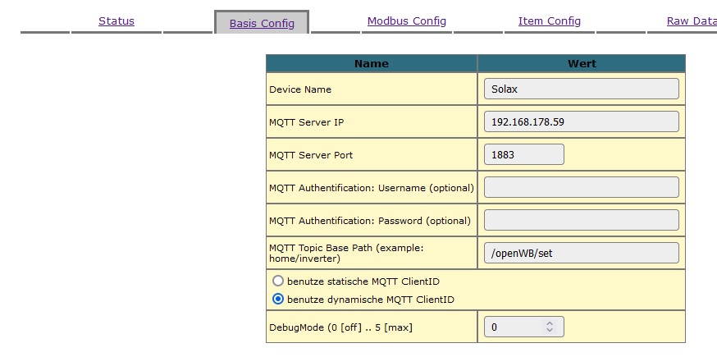The height and width of the screenshot is (357, 717).
Task: Click the Device Name input field
Action: pyautogui.click(x=581, y=89)
